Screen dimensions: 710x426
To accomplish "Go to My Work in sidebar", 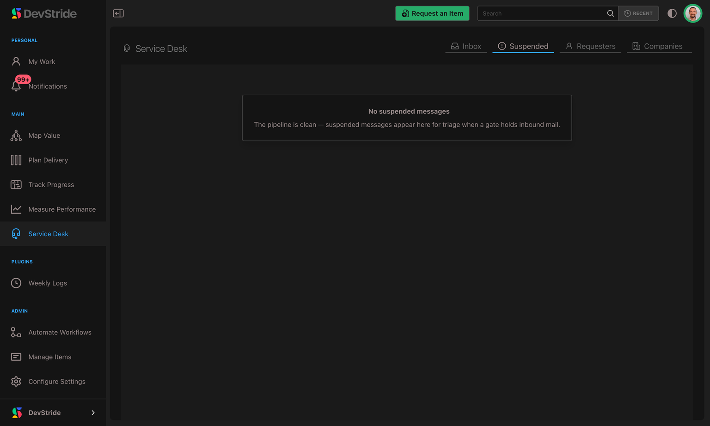I will (53, 61).
